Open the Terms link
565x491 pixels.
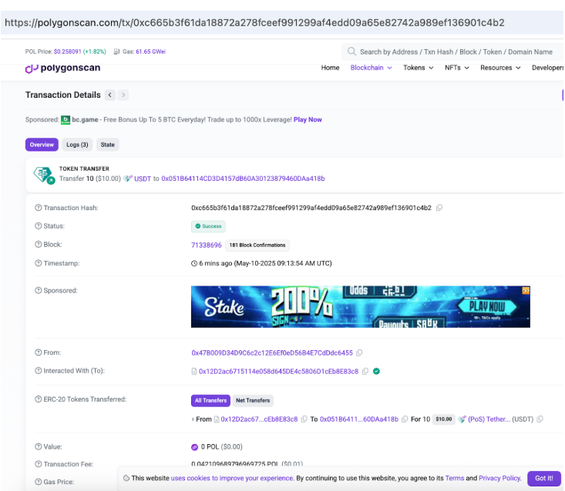[455, 478]
